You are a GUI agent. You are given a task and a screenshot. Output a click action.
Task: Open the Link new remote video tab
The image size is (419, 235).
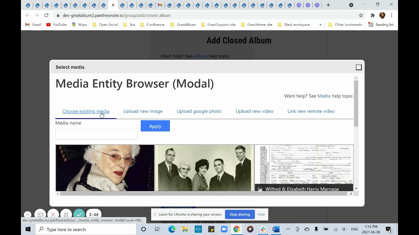pyautogui.click(x=311, y=111)
